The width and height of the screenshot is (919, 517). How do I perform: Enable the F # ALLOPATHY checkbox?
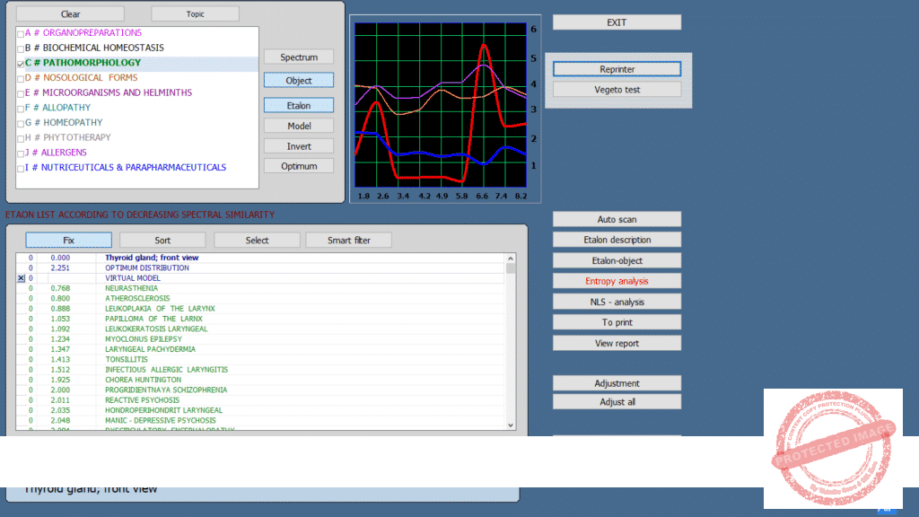click(21, 108)
